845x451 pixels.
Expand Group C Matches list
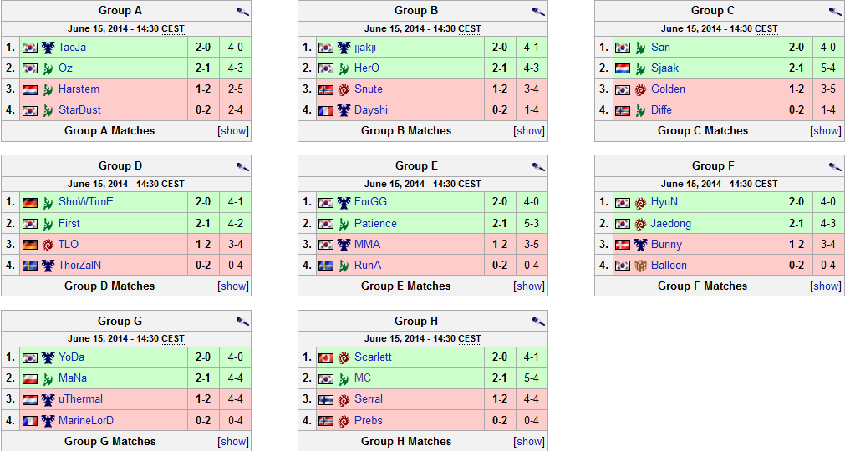tap(827, 131)
